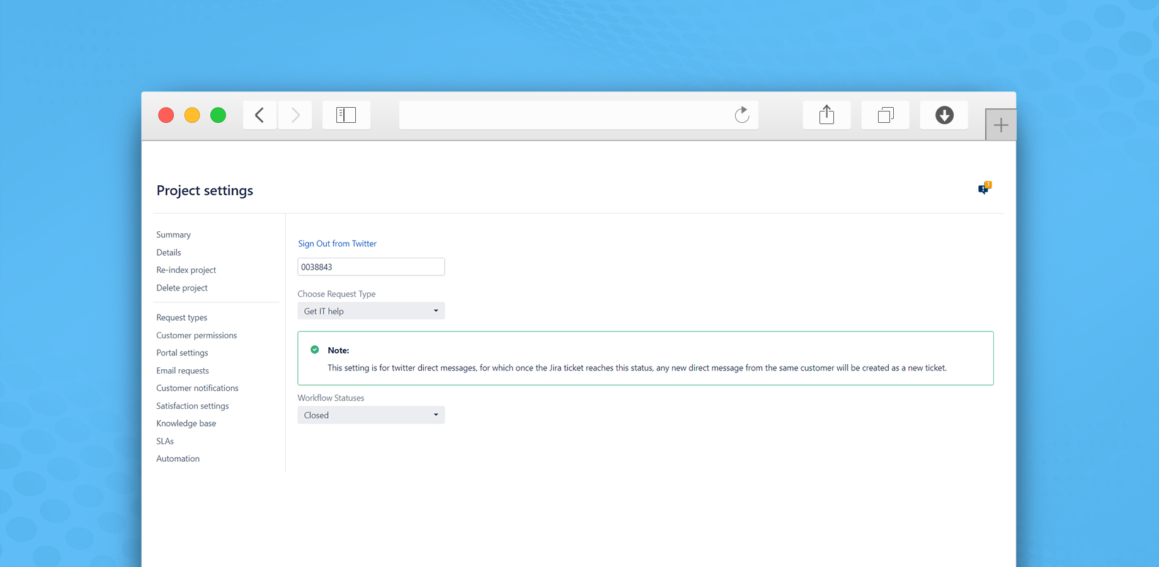Click the 0038843 text input field

tap(371, 267)
